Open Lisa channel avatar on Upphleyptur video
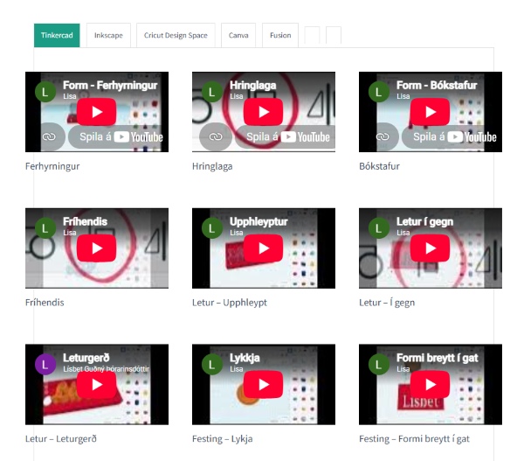Viewport: 524px width, 461px height. pos(212,228)
